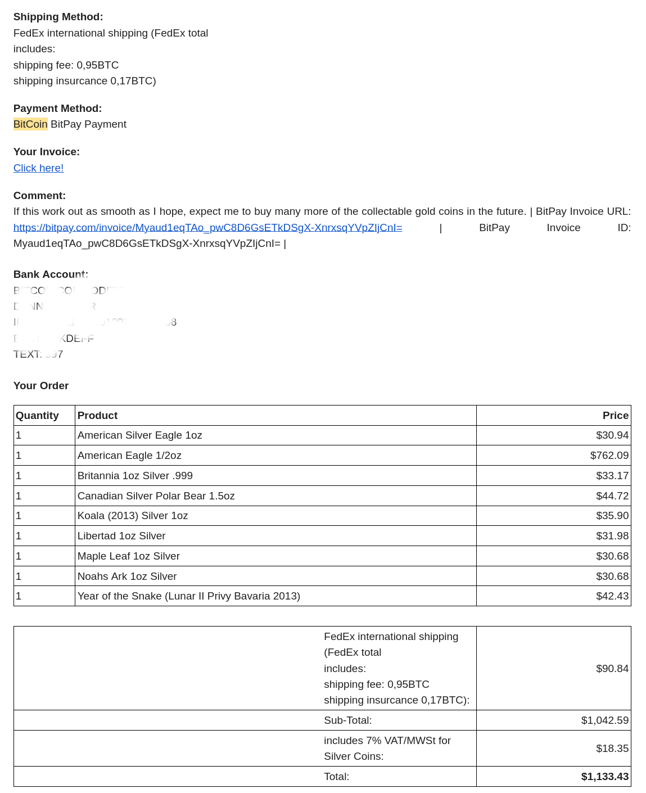
Task: Select the 'Payment Method:' heading
Action: [x=58, y=109]
